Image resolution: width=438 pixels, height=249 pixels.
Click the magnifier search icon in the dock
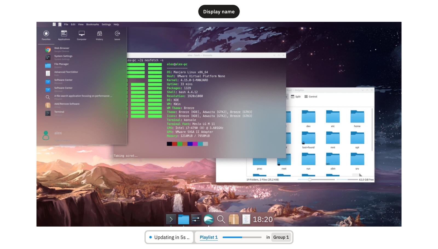[221, 219]
